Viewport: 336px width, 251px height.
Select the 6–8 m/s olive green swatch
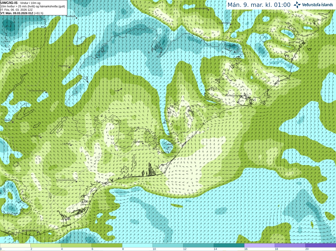coord(107,245)
